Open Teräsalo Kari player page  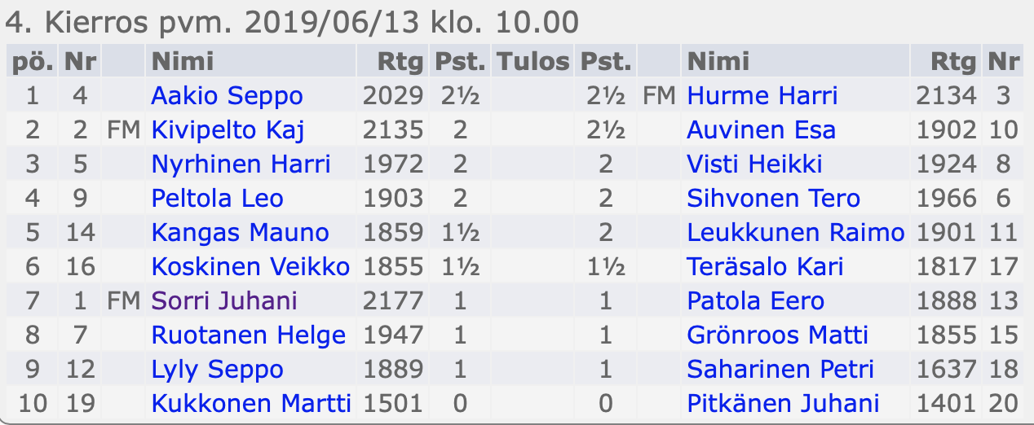click(x=766, y=267)
